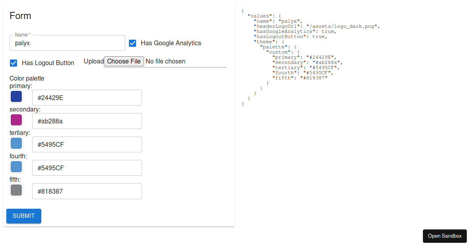Open the Sandbox via Open Sandbox button

coord(445,236)
